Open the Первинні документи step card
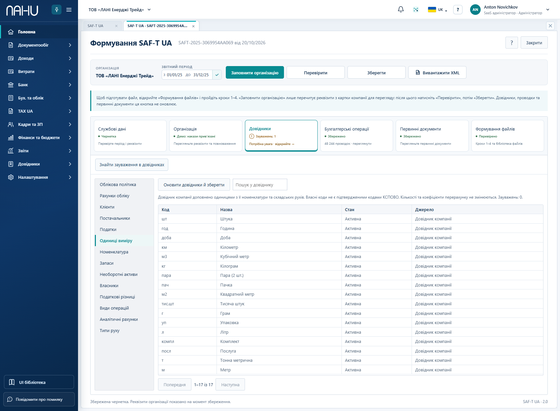The image size is (560, 411). [x=432, y=136]
